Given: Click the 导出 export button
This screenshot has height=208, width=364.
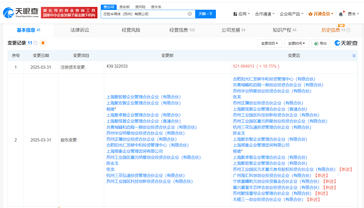Looking at the screenshot, I should click(x=321, y=44).
